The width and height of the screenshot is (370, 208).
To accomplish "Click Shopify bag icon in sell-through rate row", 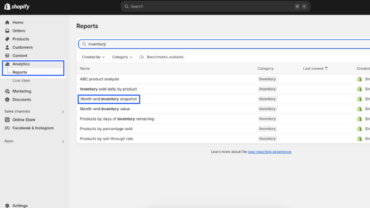I will (359, 138).
